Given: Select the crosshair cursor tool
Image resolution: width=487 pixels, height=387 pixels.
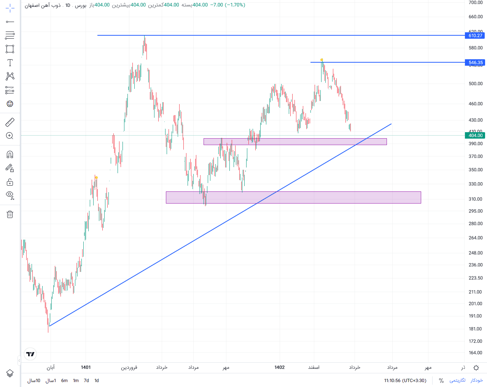Looking at the screenshot, I should point(10,8).
